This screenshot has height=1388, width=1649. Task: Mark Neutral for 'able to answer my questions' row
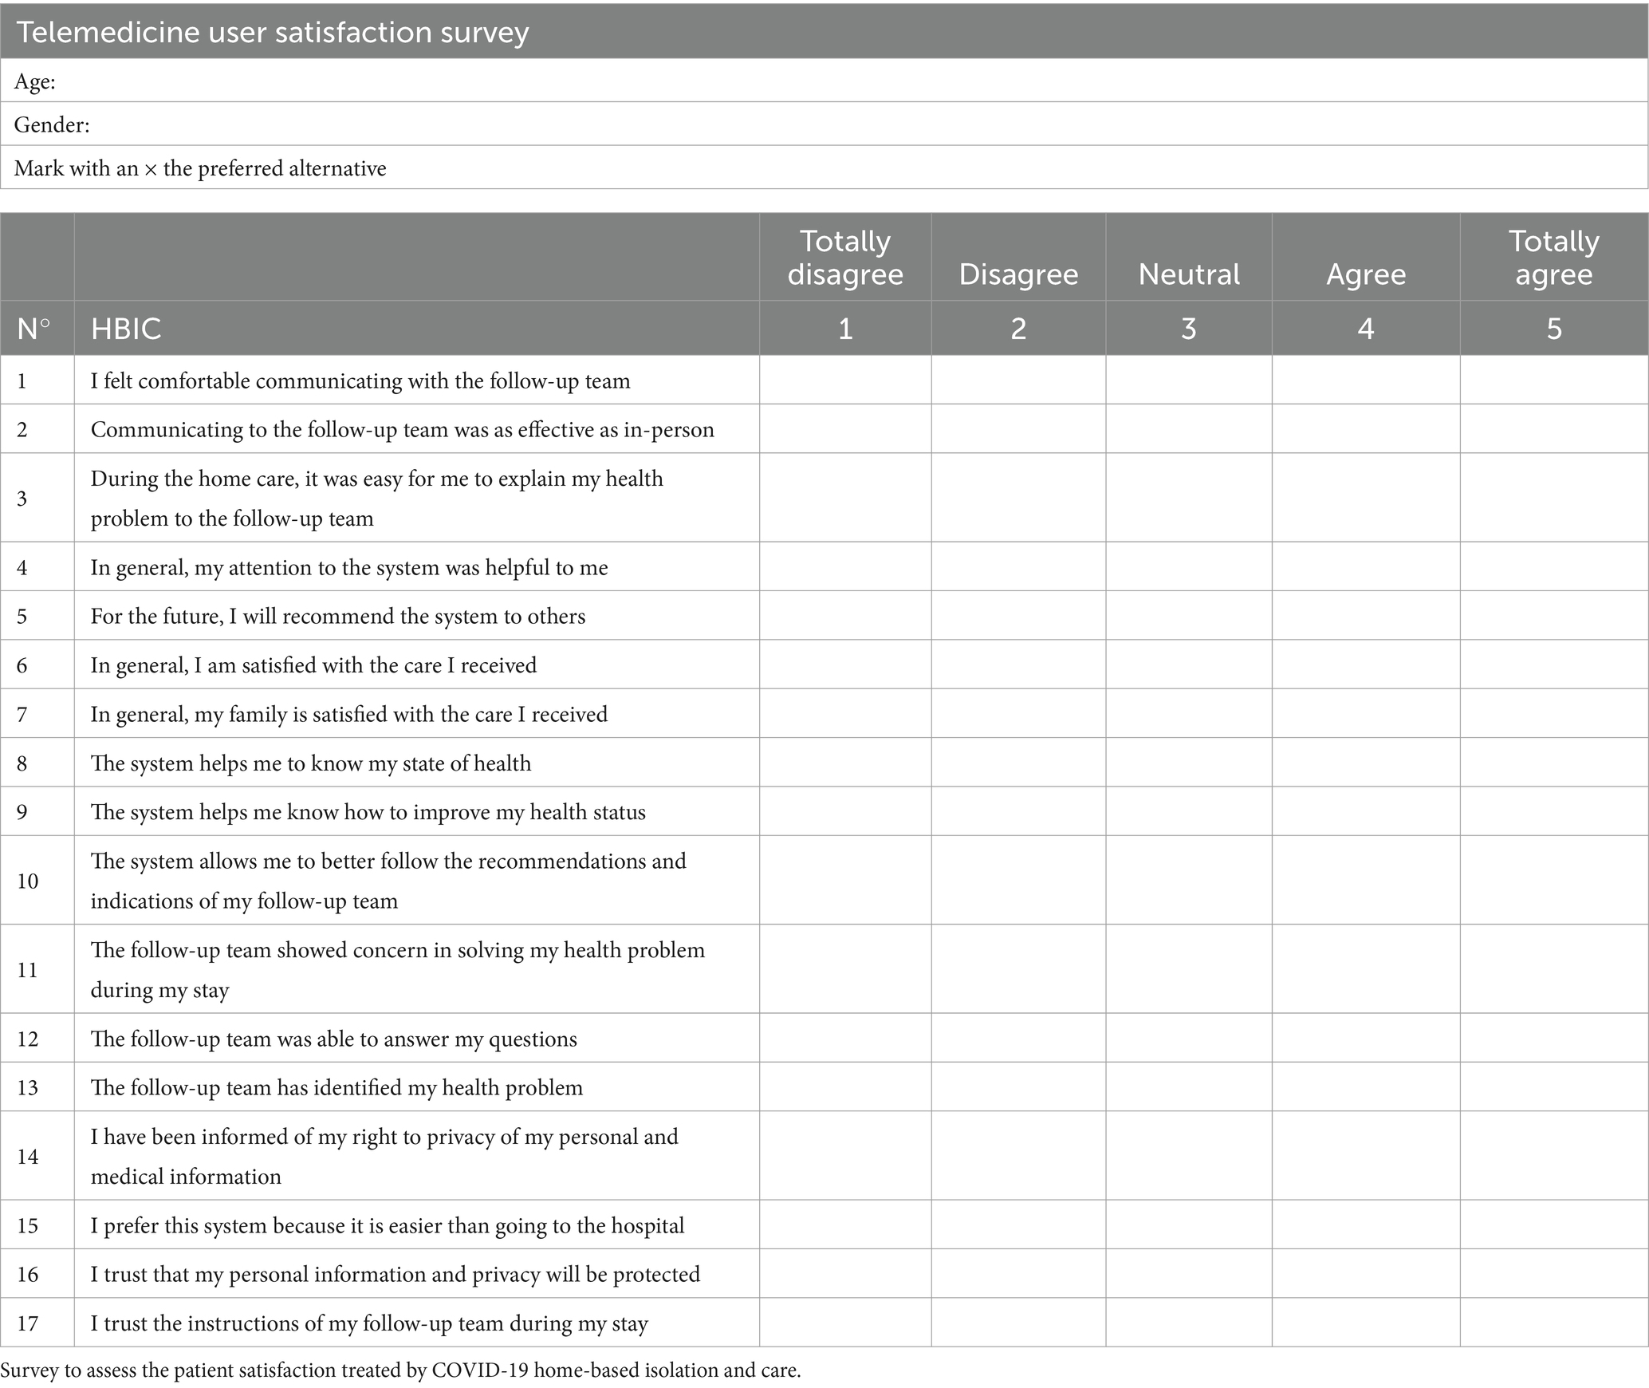coord(1189,1039)
